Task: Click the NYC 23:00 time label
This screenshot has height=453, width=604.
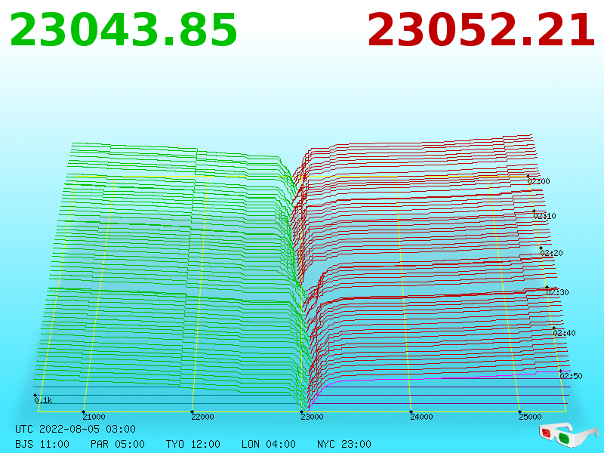Action: (x=344, y=444)
